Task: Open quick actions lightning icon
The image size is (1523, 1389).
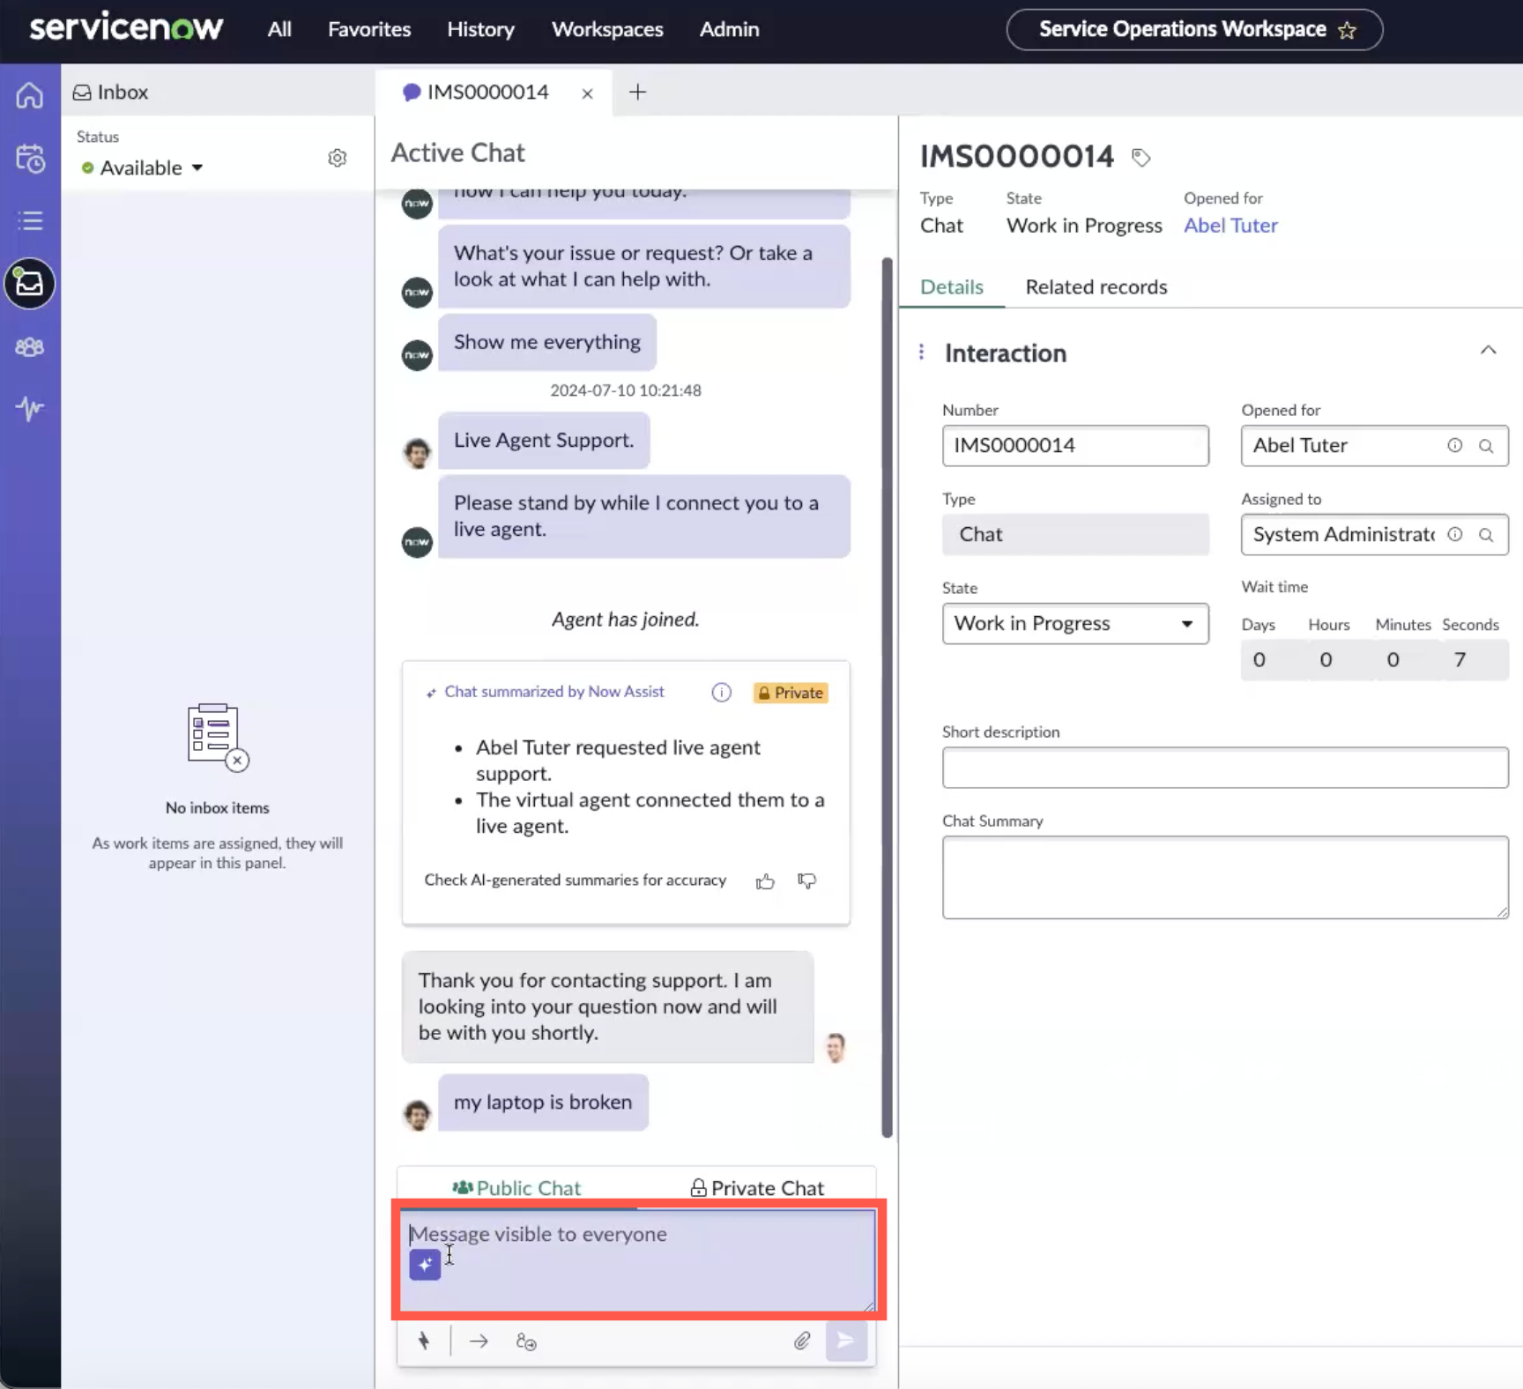Action: pos(424,1341)
